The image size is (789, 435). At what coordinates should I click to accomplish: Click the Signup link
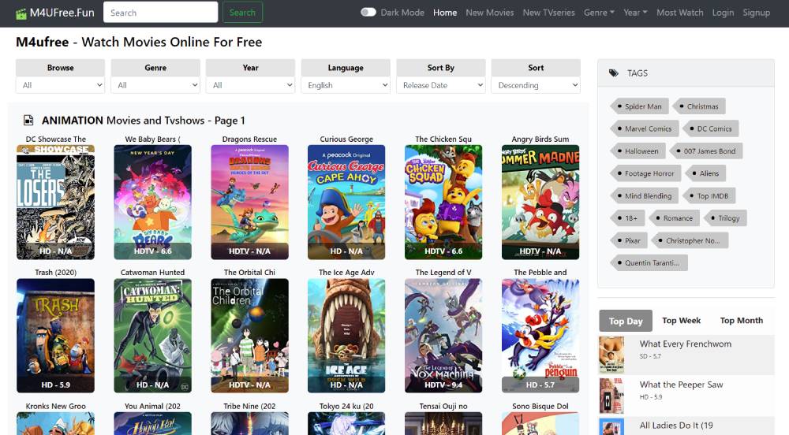(757, 13)
